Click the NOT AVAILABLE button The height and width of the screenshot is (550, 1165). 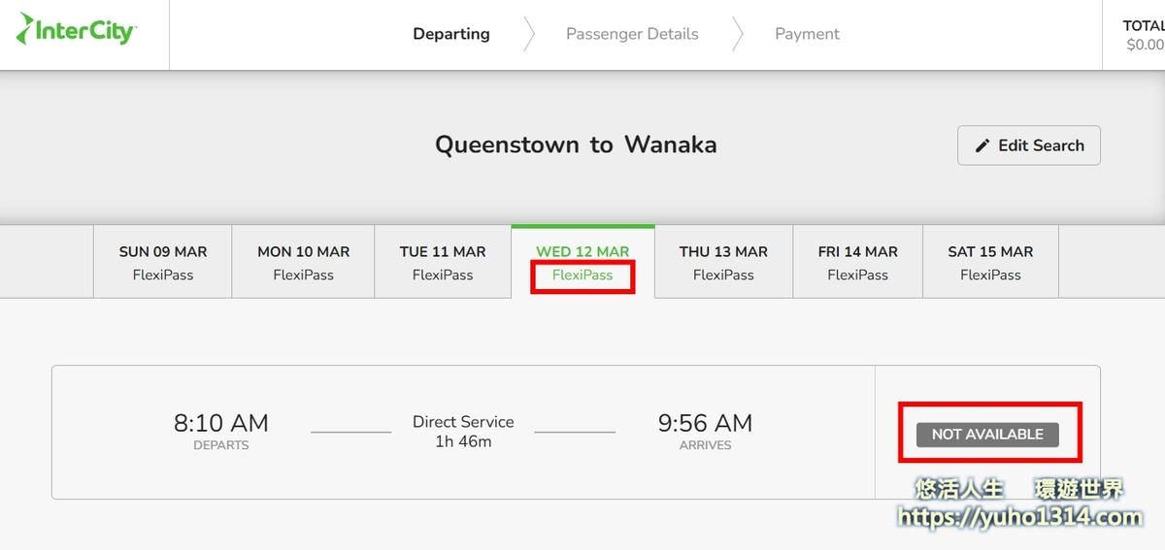click(x=987, y=435)
